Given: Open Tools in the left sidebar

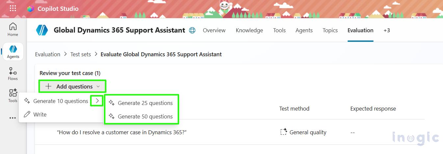Looking at the screenshot, I should (13, 95).
